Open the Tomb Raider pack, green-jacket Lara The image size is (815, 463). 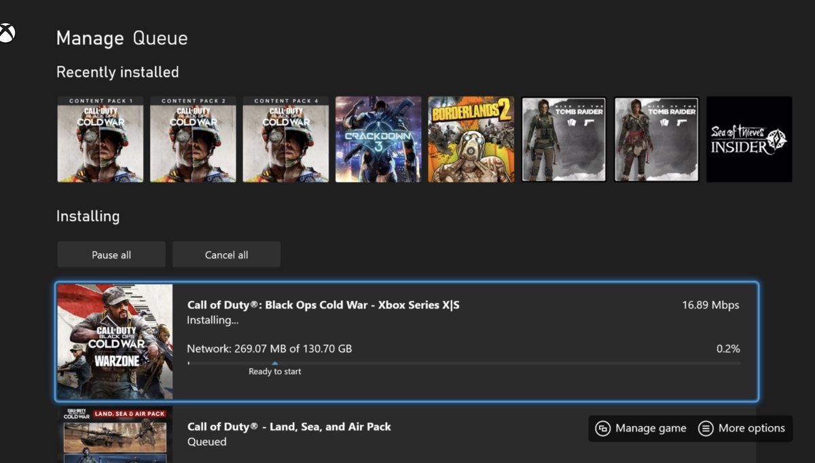tap(564, 139)
